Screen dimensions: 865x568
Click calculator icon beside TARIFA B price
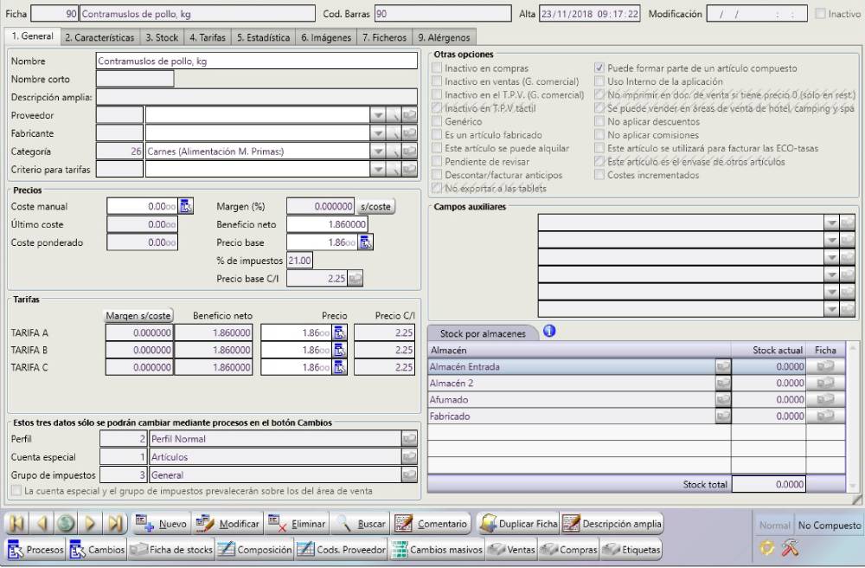pyautogui.click(x=339, y=350)
